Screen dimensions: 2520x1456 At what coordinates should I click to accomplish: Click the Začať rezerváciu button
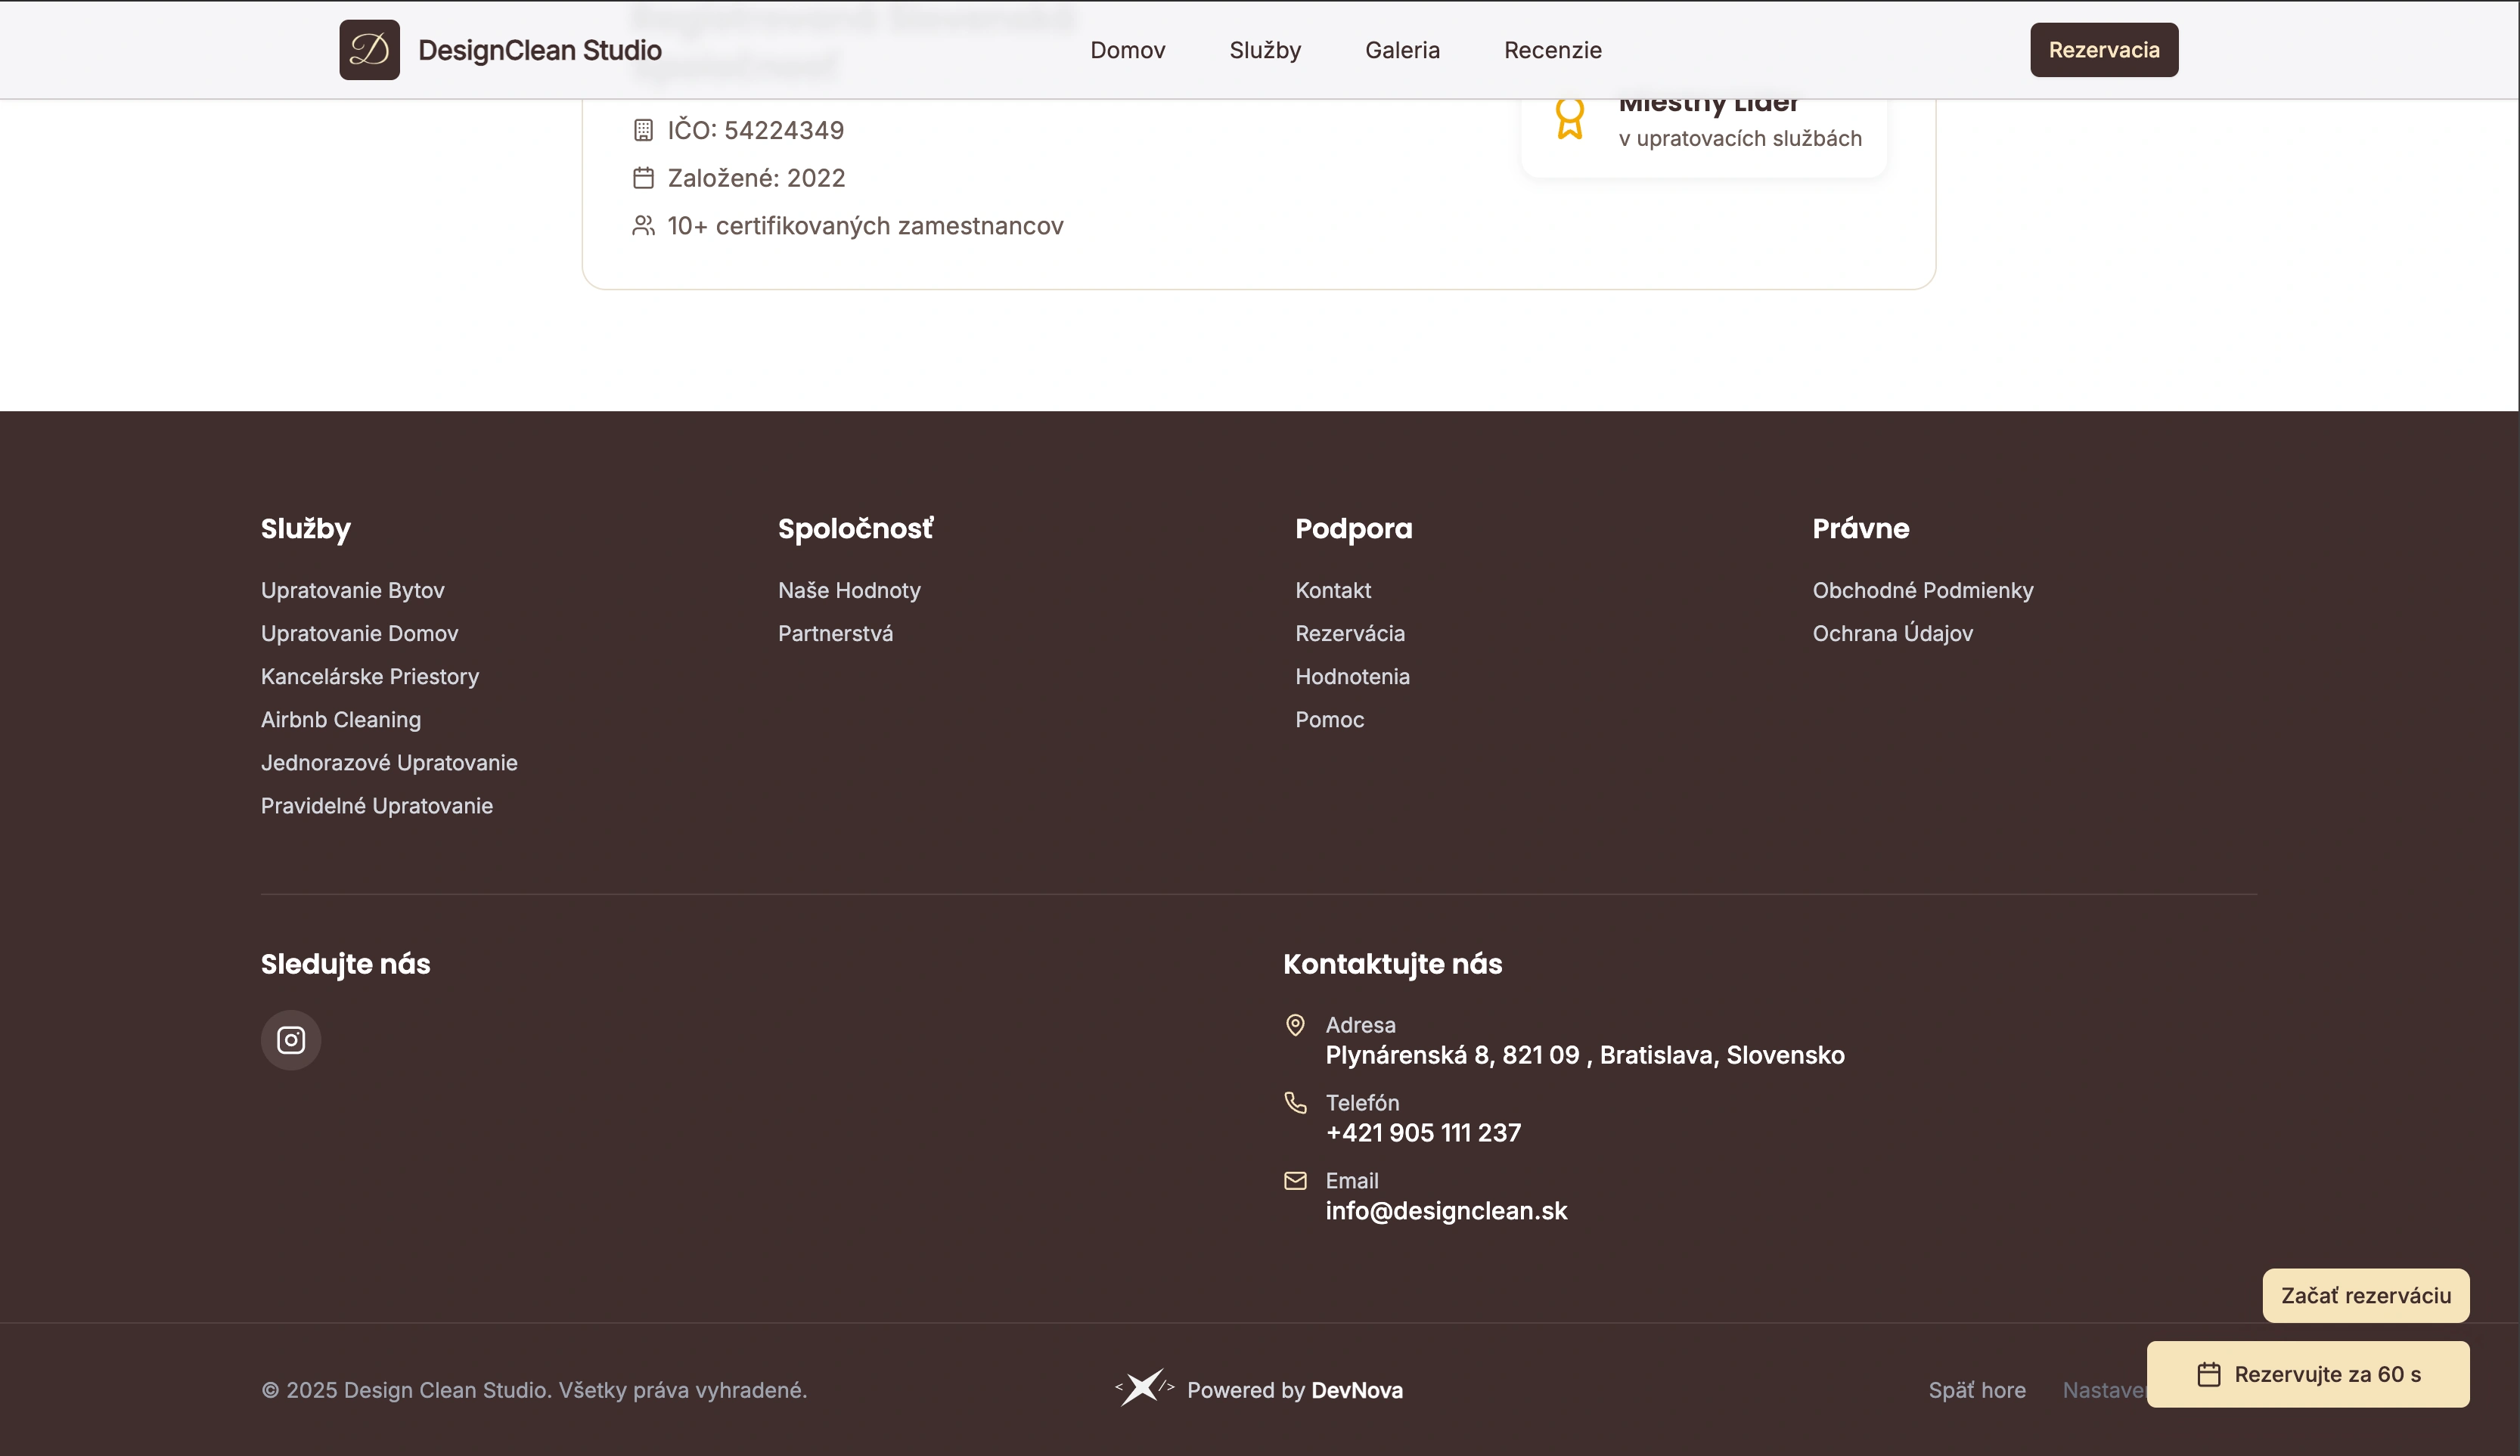[2365, 1295]
